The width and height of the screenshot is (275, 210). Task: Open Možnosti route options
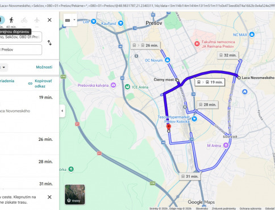(44, 67)
